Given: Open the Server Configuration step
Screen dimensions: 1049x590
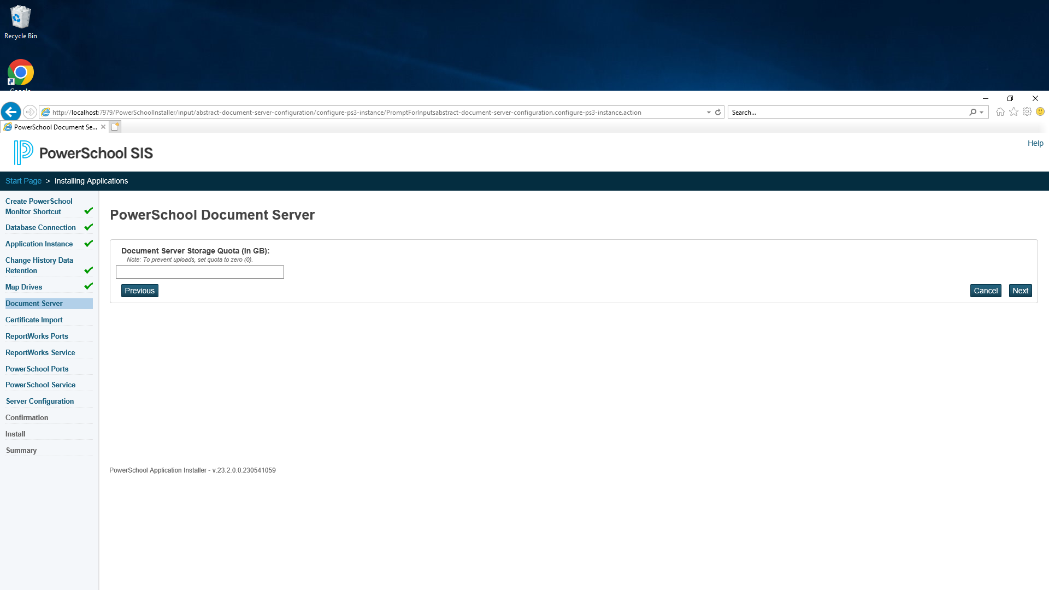Looking at the screenshot, I should tap(40, 401).
